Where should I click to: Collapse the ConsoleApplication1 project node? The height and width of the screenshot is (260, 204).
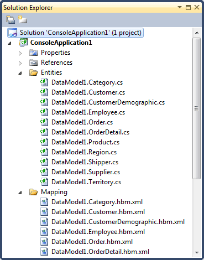pos(9,43)
